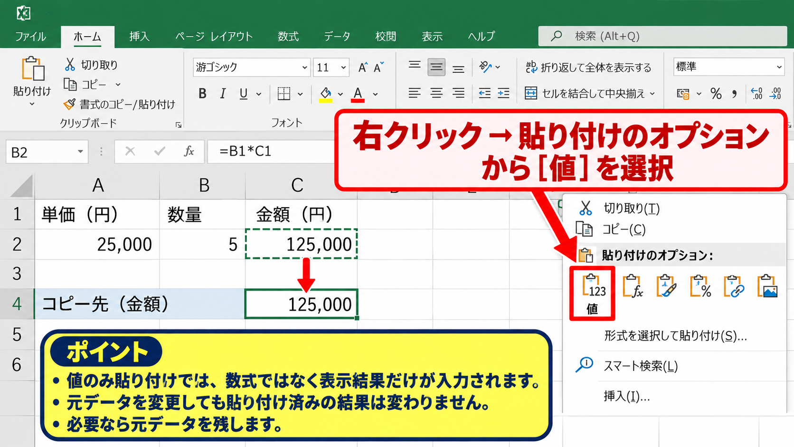Increase font size with large A
Image resolution: width=794 pixels, height=447 pixels.
click(363, 67)
